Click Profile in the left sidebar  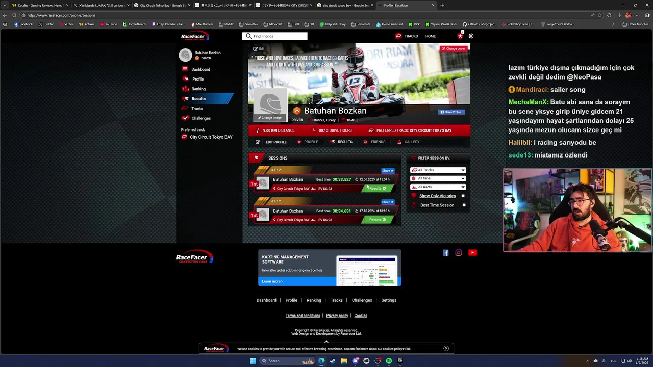[x=198, y=79]
